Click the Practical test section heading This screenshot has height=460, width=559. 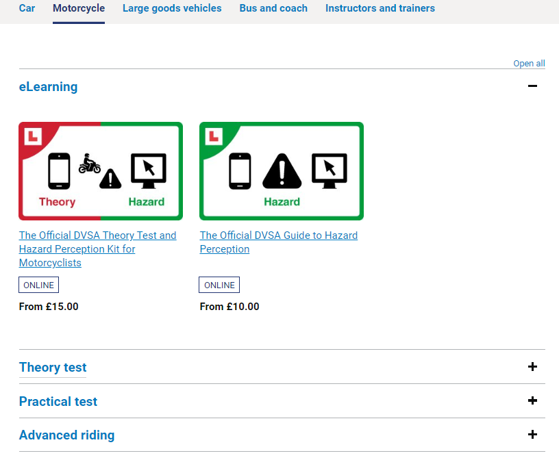[x=58, y=402]
